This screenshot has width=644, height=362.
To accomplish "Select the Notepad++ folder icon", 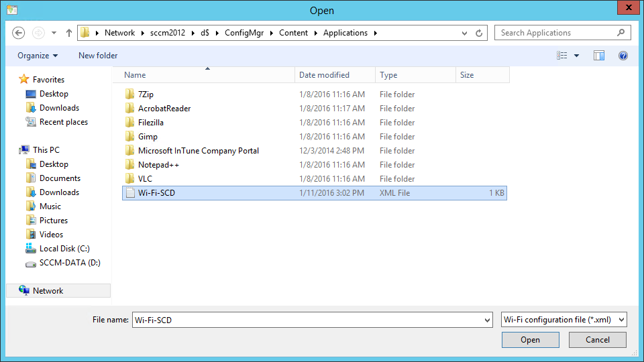I will (x=129, y=165).
